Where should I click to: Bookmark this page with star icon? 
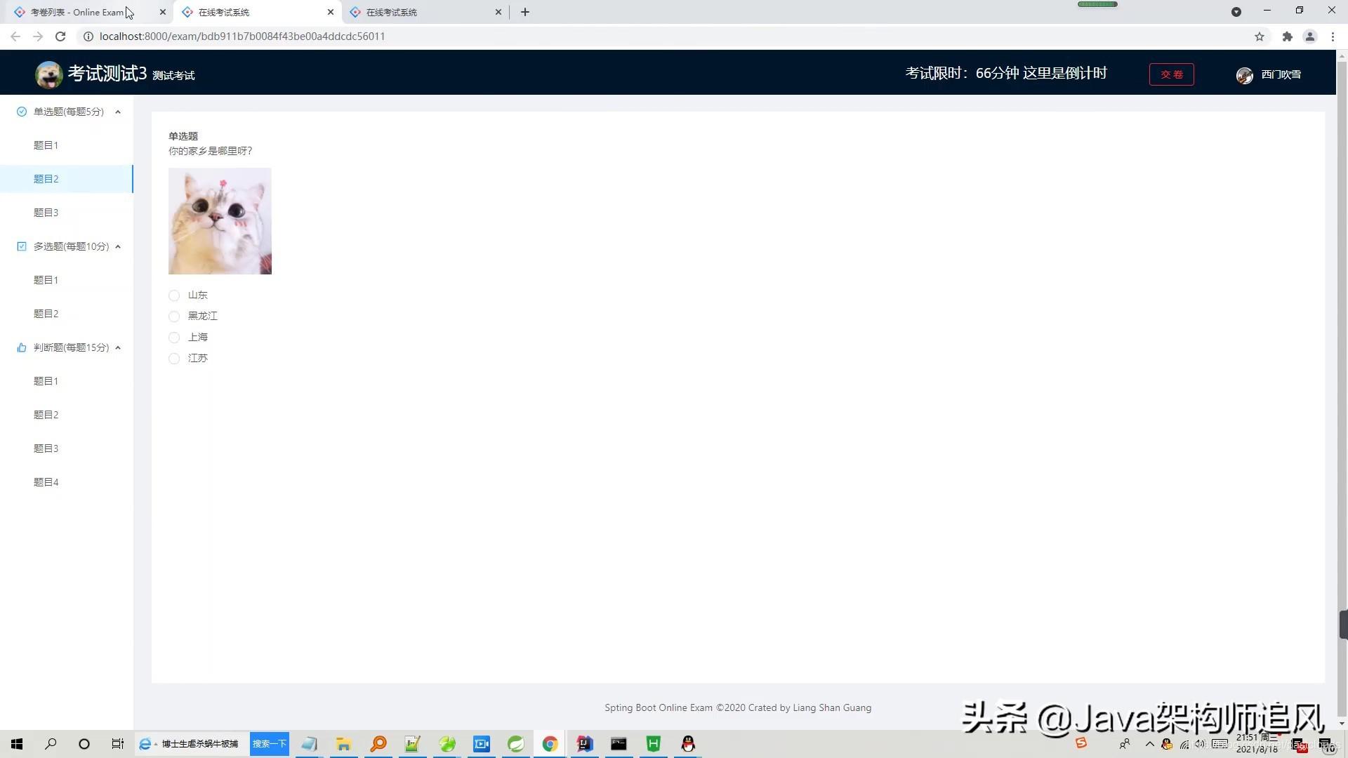tap(1260, 36)
